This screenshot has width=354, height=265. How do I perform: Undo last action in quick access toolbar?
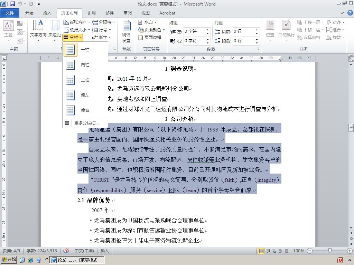[20, 4]
